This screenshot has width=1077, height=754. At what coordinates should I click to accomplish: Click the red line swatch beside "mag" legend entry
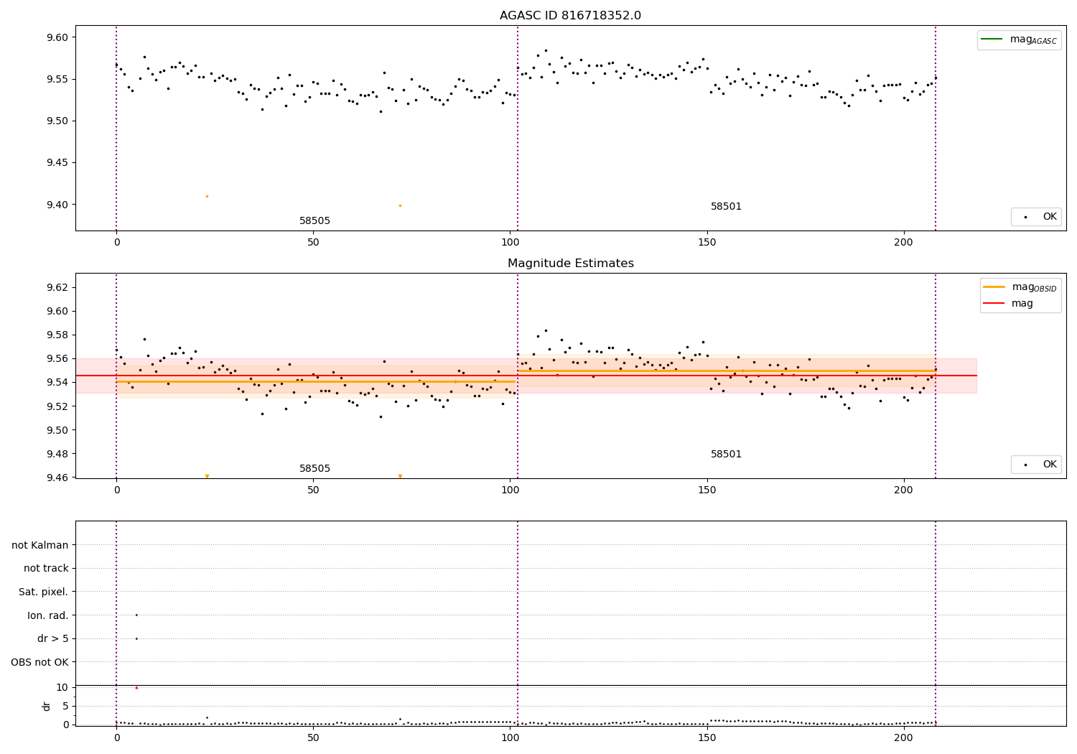[x=994, y=304]
